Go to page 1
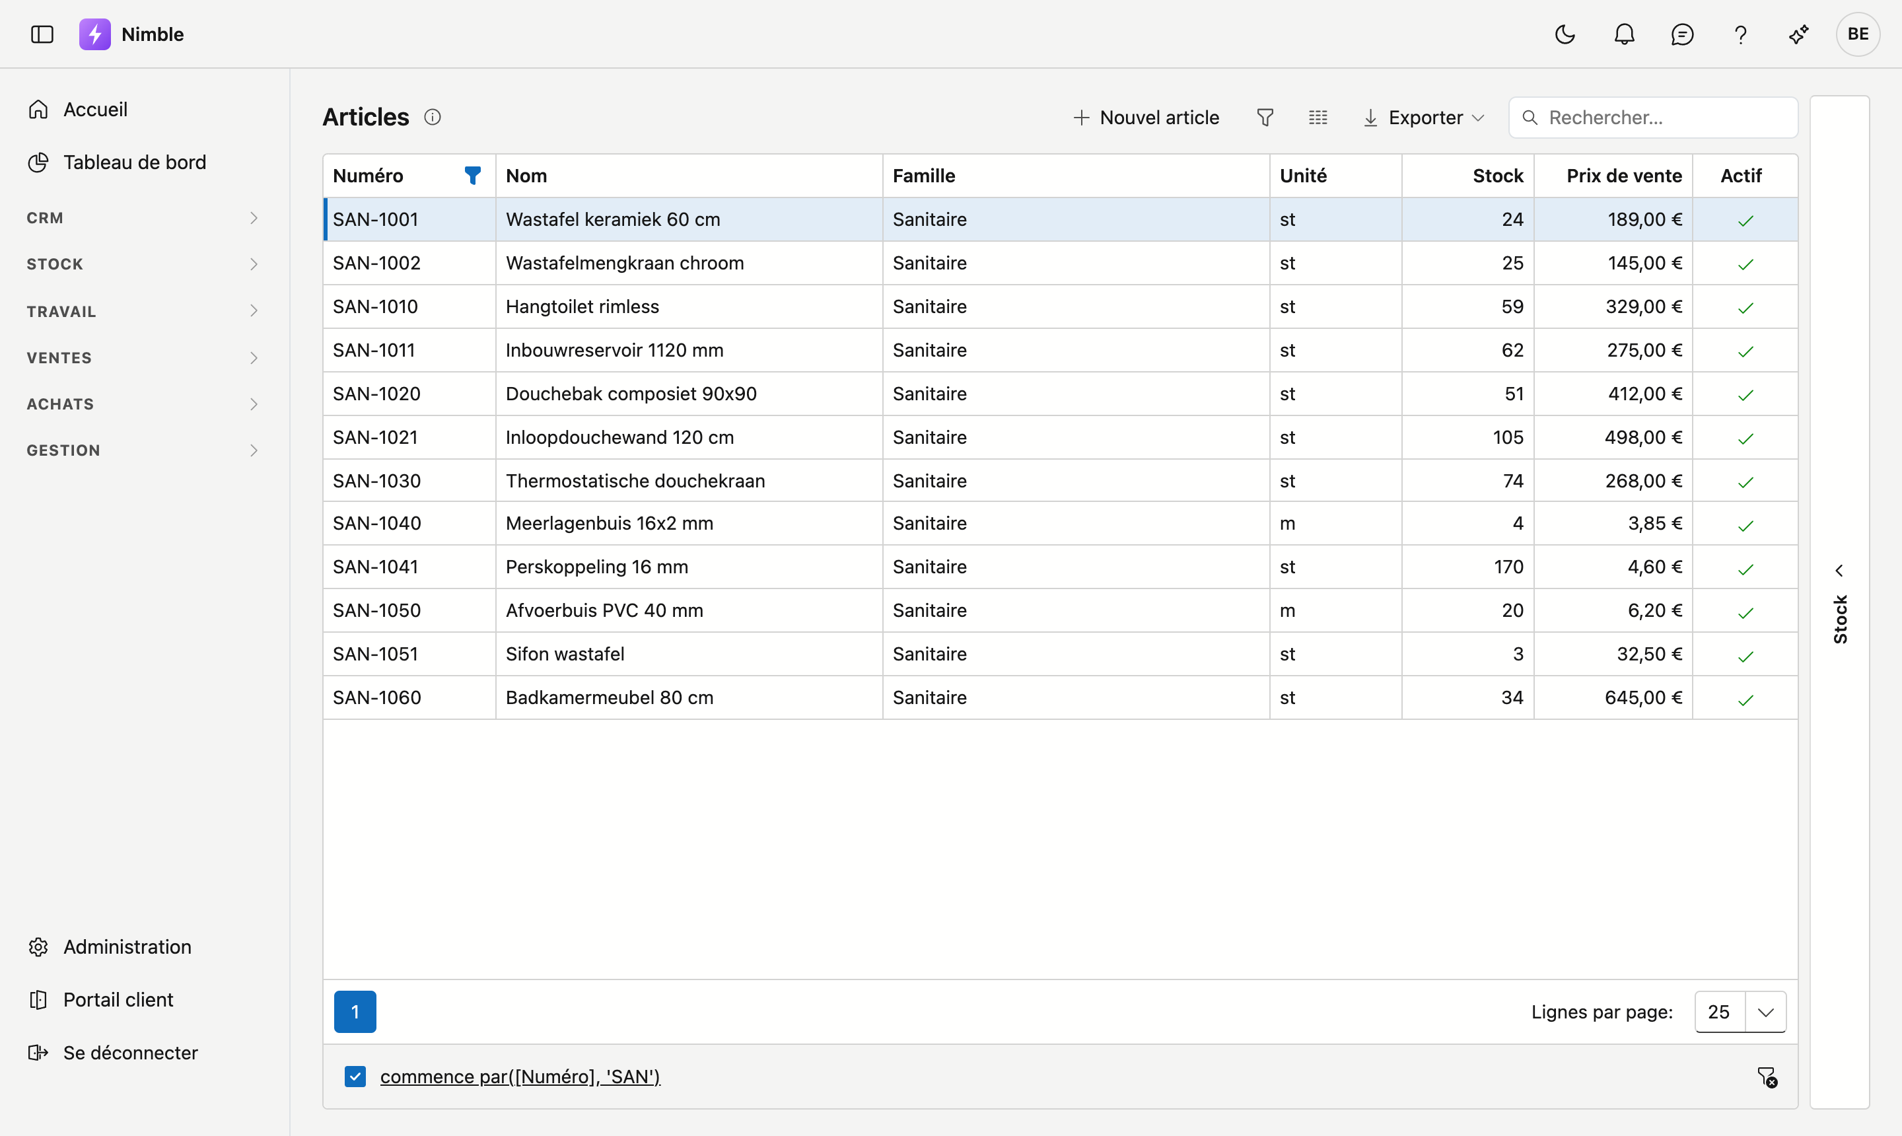The image size is (1902, 1136). tap(355, 1012)
